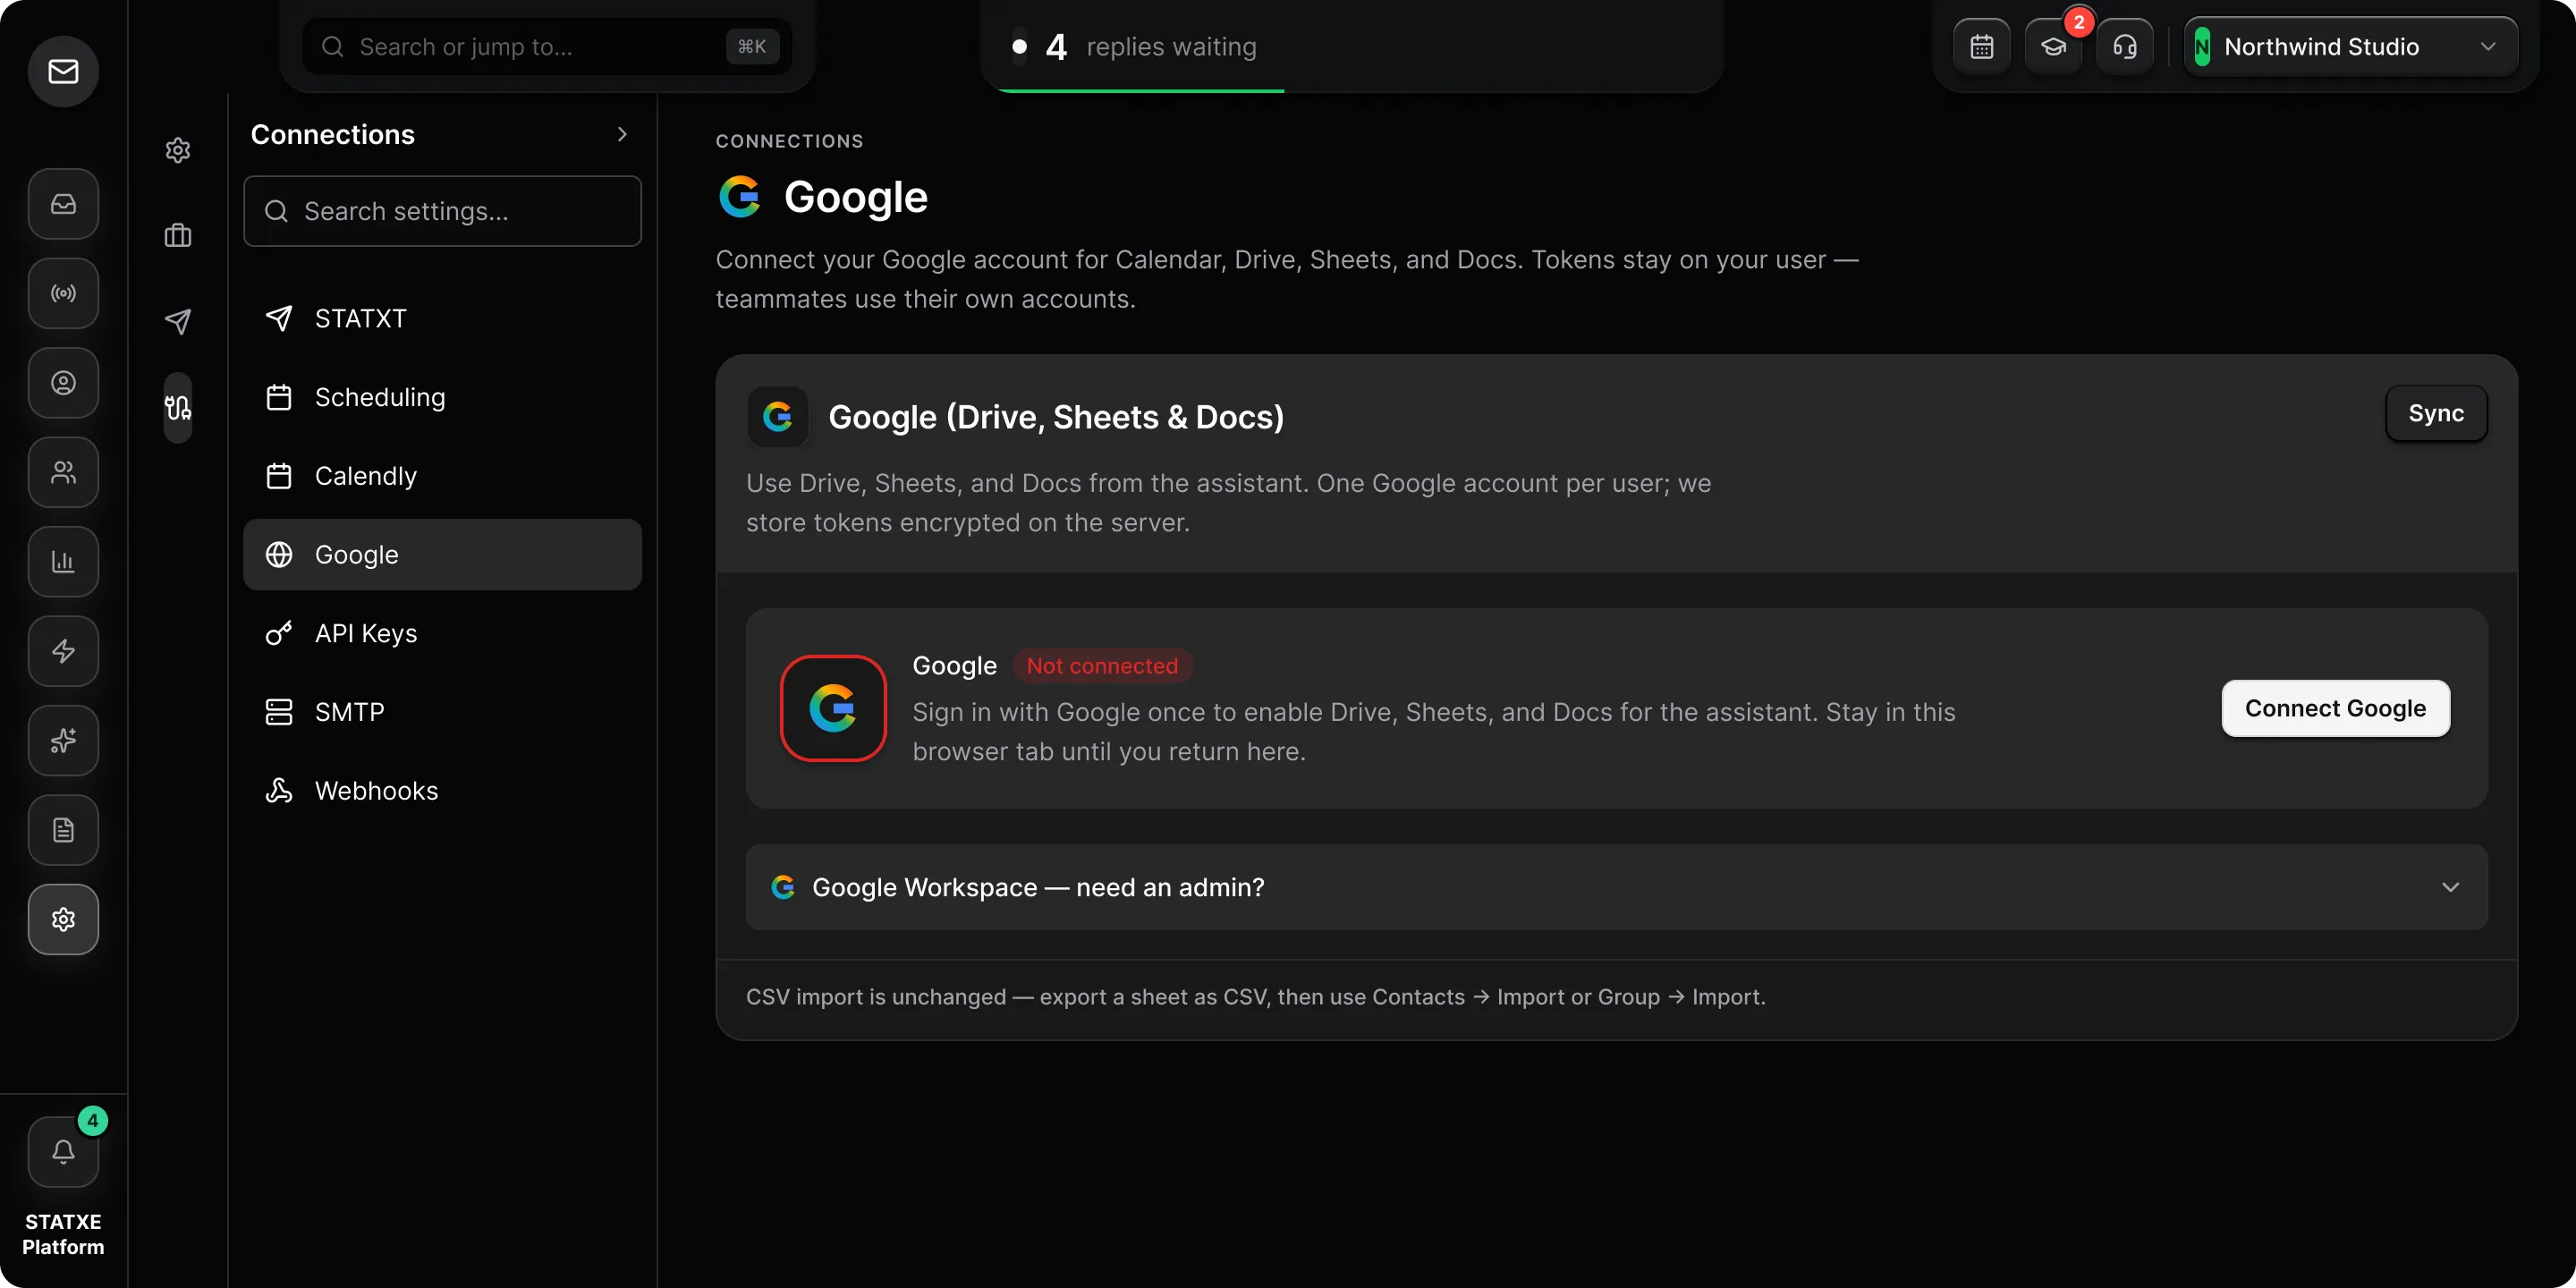Open the inbox tray icon in sidebar
The image size is (2576, 1288).
click(x=63, y=204)
